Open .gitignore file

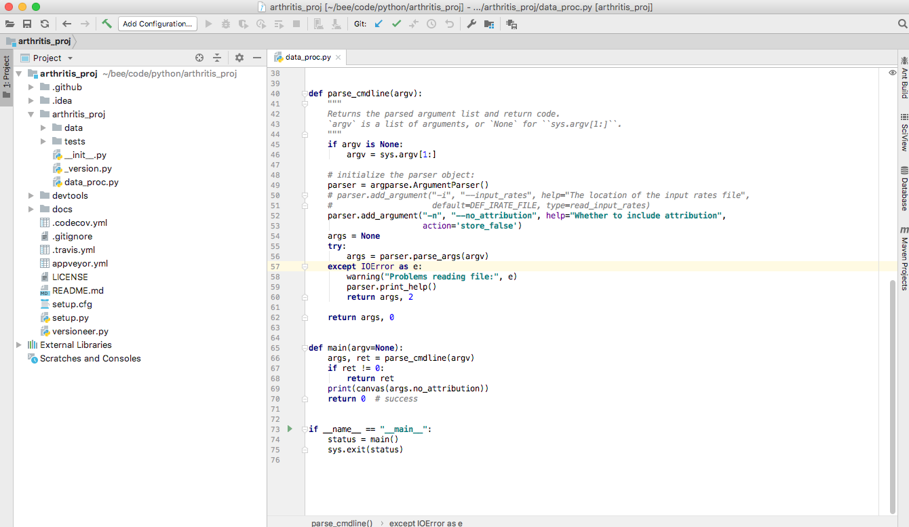pyautogui.click(x=66, y=236)
